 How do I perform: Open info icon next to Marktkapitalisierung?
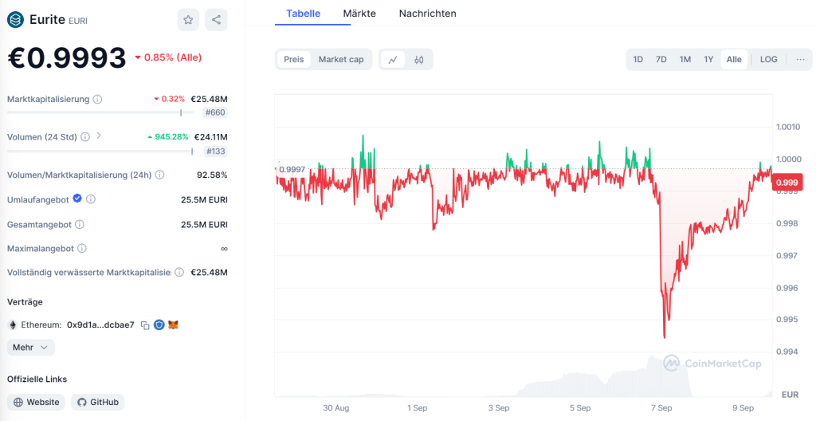pyautogui.click(x=97, y=99)
